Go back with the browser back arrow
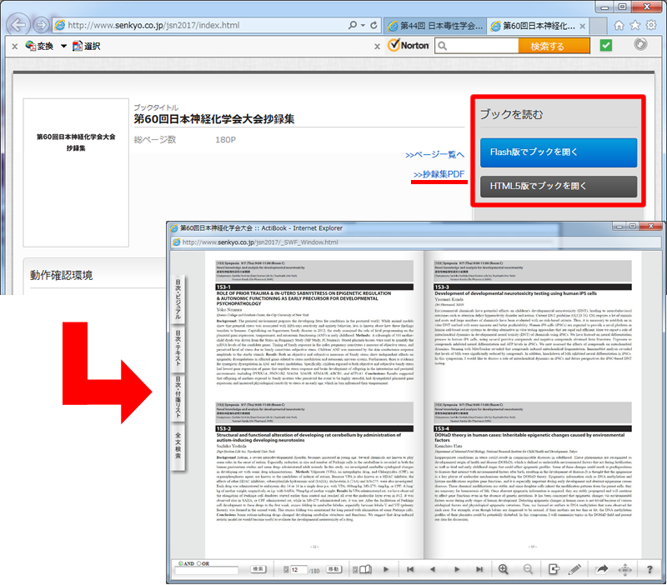667x585 pixels. (18, 25)
